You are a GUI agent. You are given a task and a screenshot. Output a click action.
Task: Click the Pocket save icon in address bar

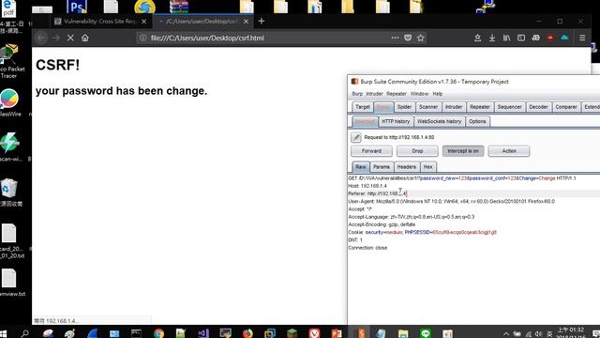click(x=408, y=38)
